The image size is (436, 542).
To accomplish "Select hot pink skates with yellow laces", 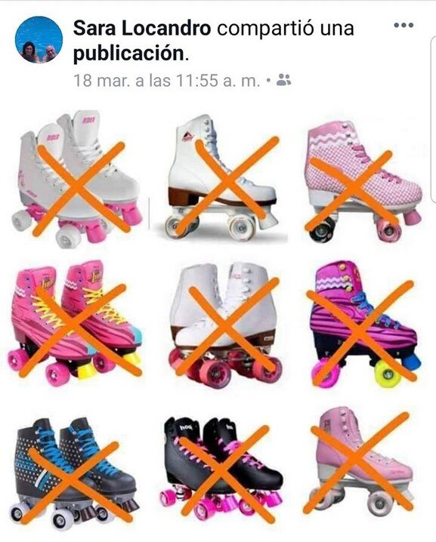I will (75, 323).
